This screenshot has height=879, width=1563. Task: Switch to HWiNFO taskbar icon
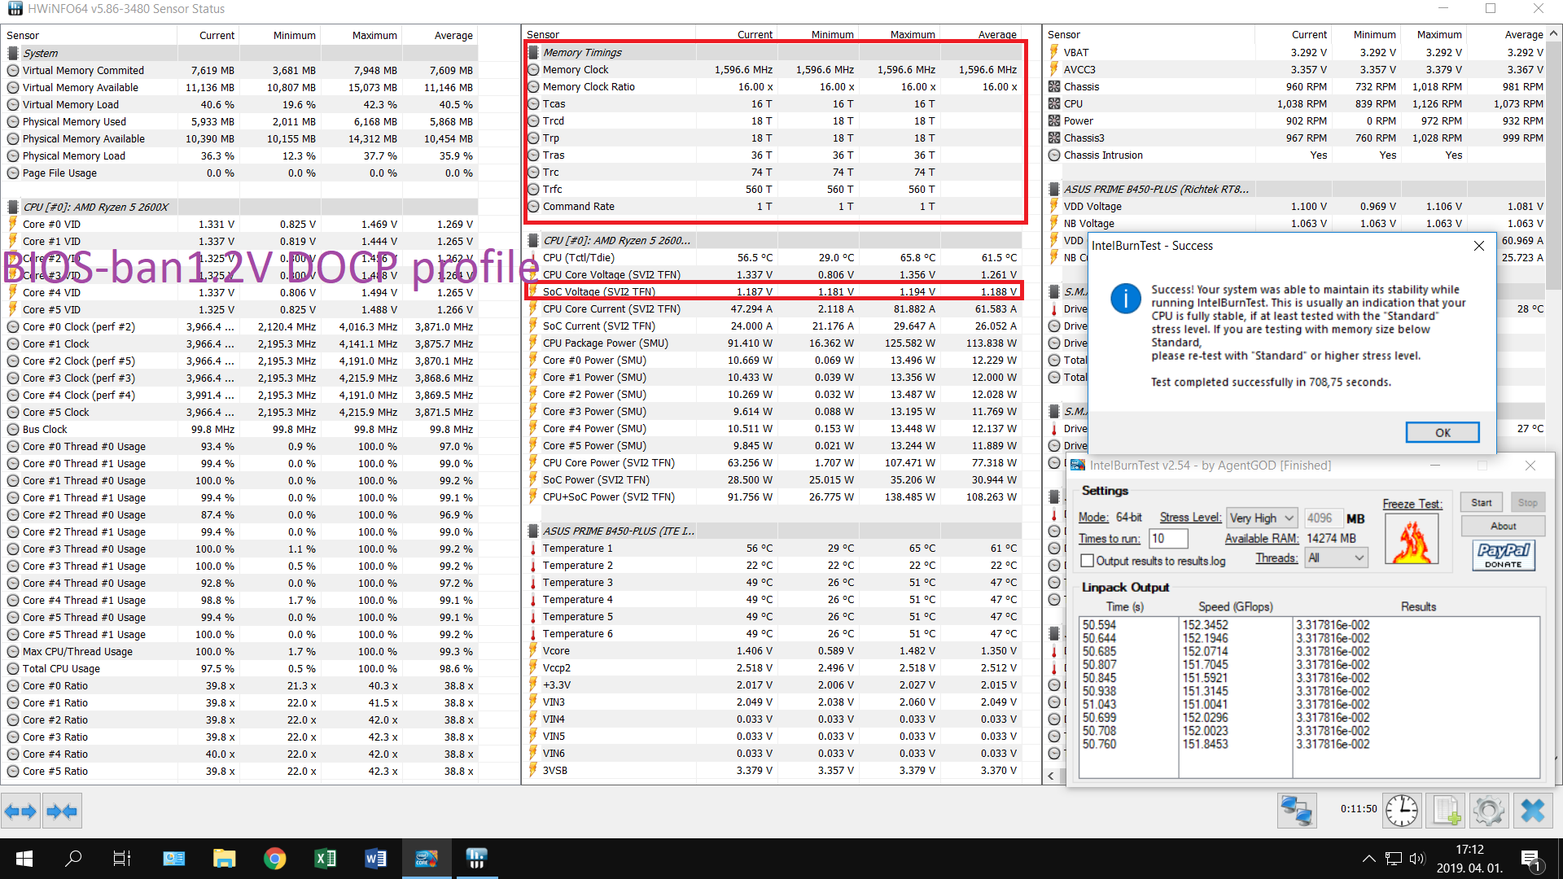[476, 859]
